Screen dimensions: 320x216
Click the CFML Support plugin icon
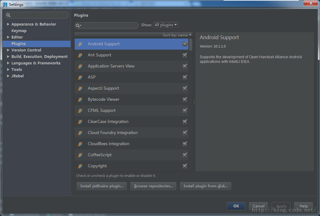[80, 111]
